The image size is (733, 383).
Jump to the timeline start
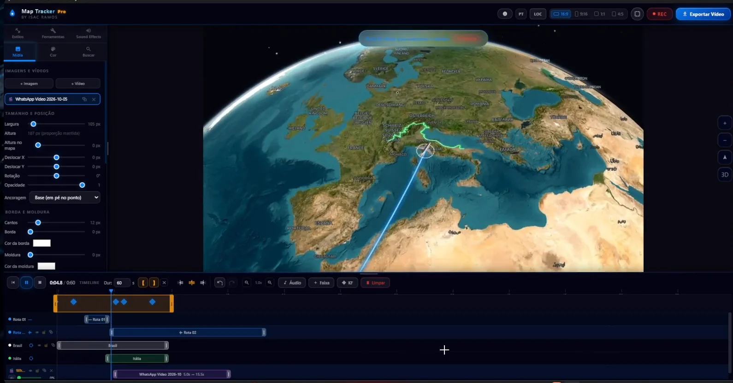(13, 283)
